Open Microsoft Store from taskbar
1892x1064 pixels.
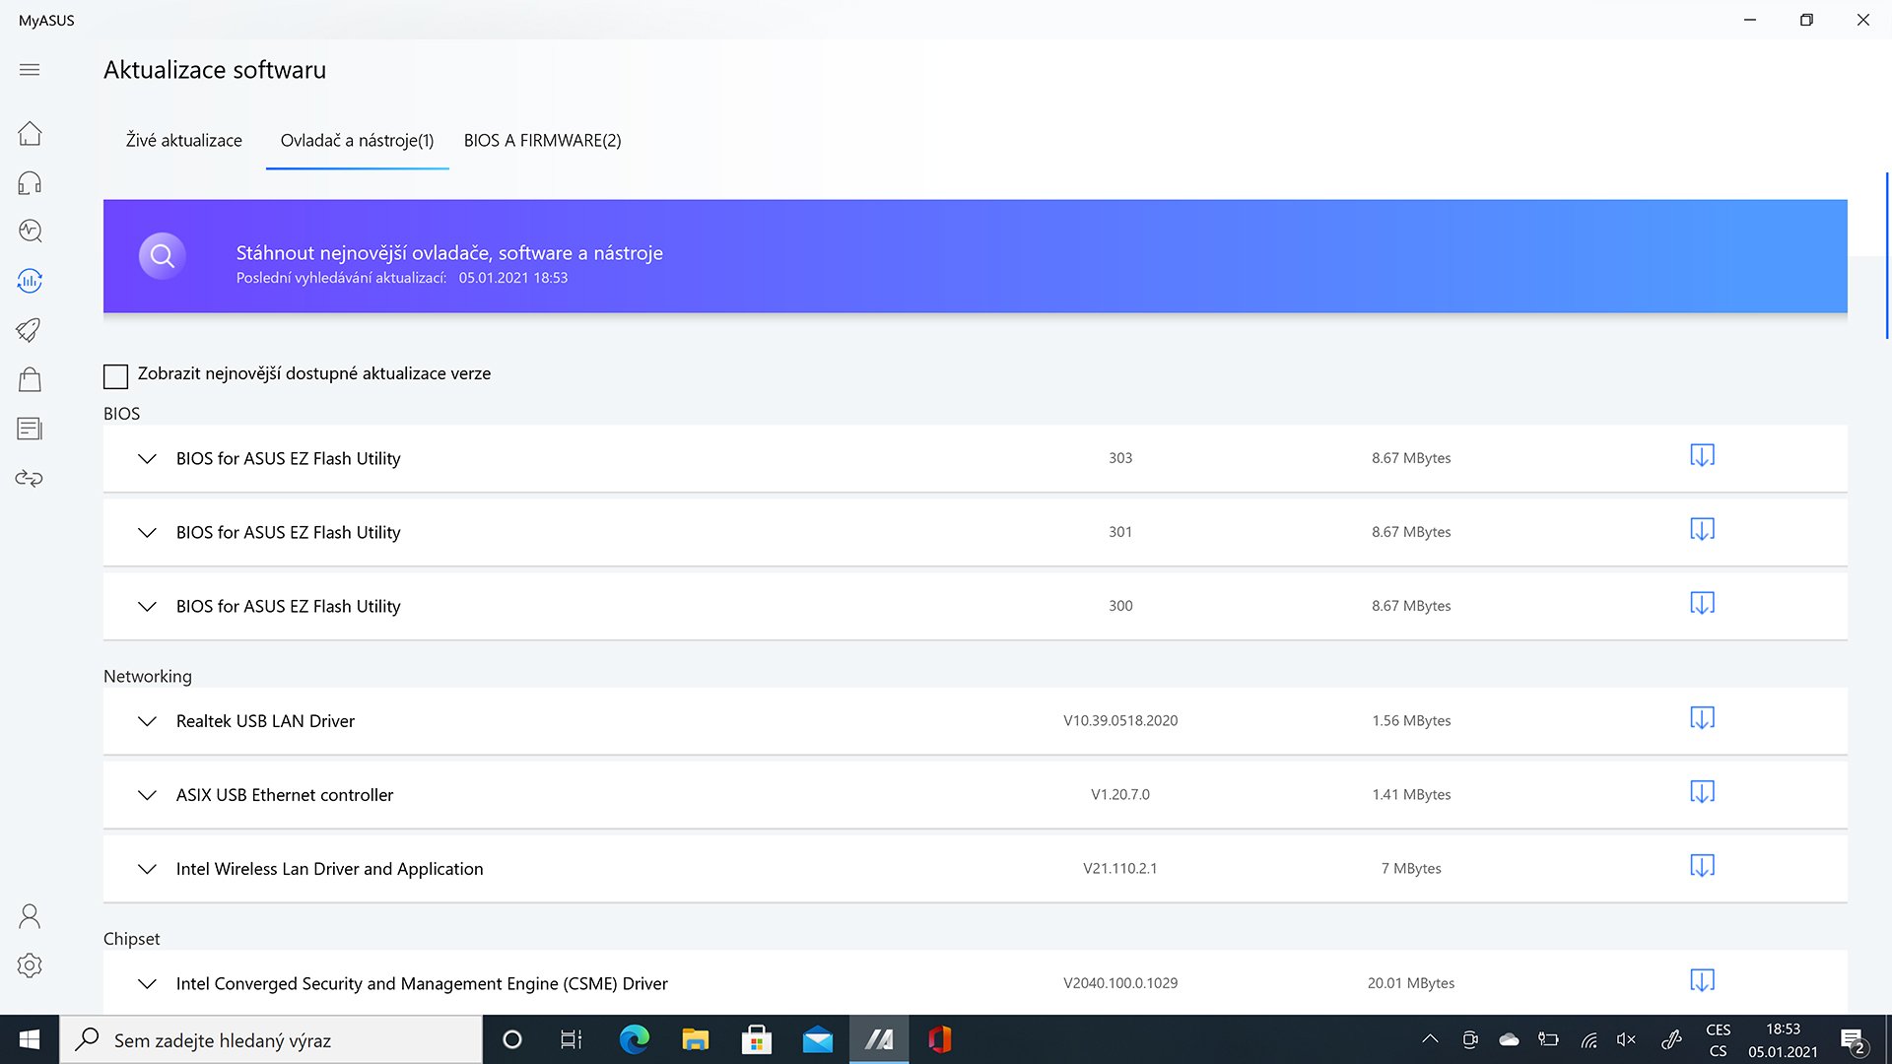click(x=757, y=1039)
